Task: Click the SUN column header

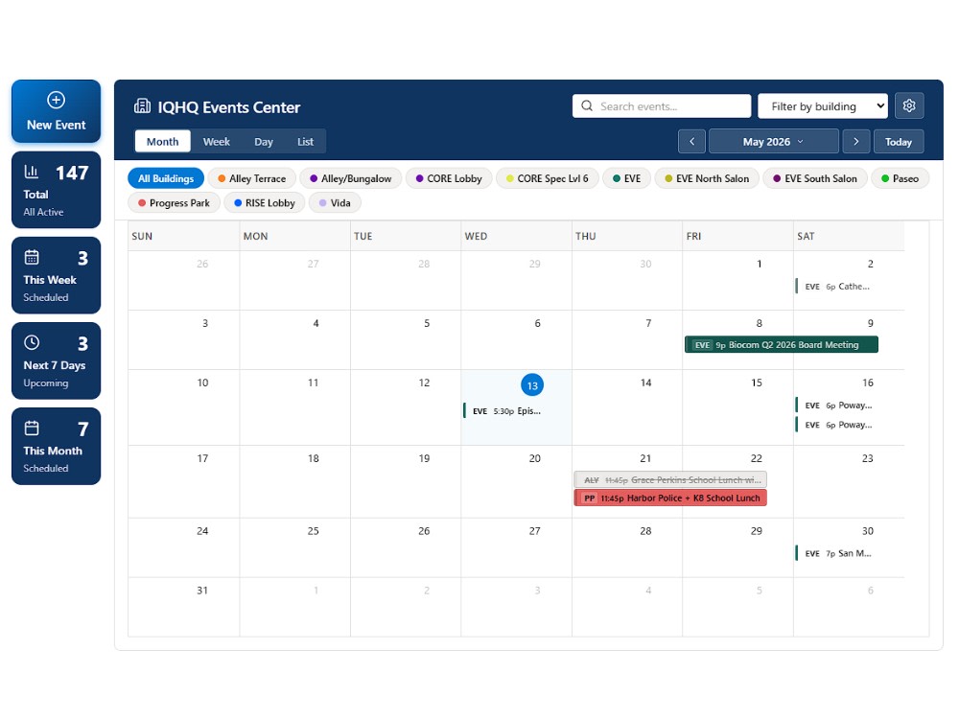Action: (142, 236)
